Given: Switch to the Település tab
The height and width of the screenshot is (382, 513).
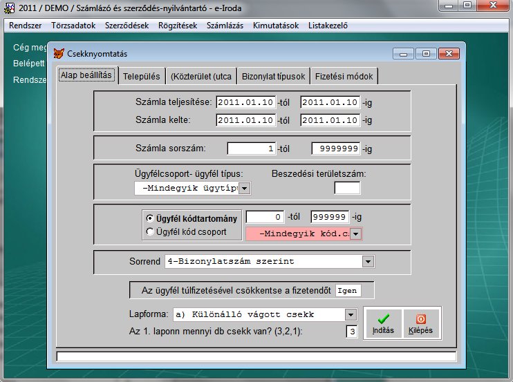Looking at the screenshot, I should pyautogui.click(x=143, y=75).
